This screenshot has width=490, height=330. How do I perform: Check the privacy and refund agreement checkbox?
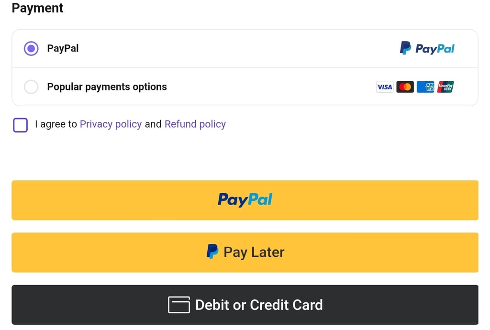[x=20, y=125]
